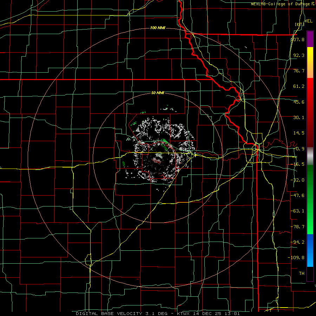Pick the yellow-orange segment of the color bar
This screenshot has height=316, width=316.
coord(310,62)
